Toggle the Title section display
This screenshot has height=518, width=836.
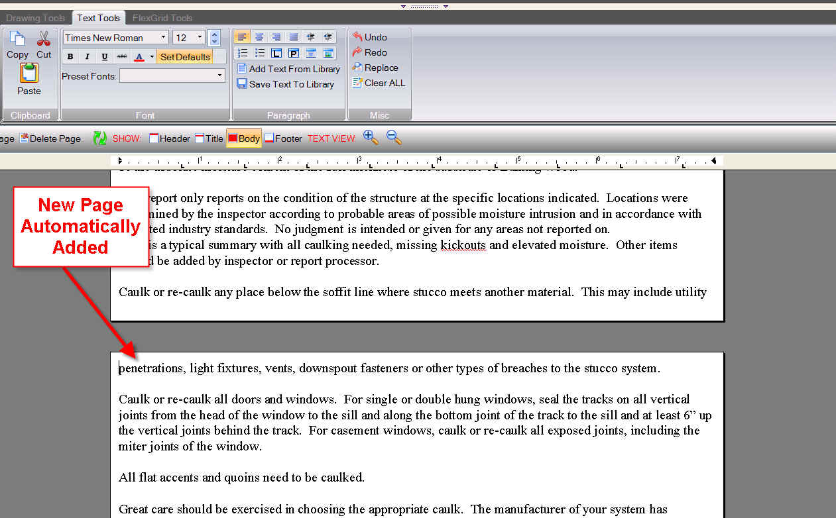pos(209,138)
